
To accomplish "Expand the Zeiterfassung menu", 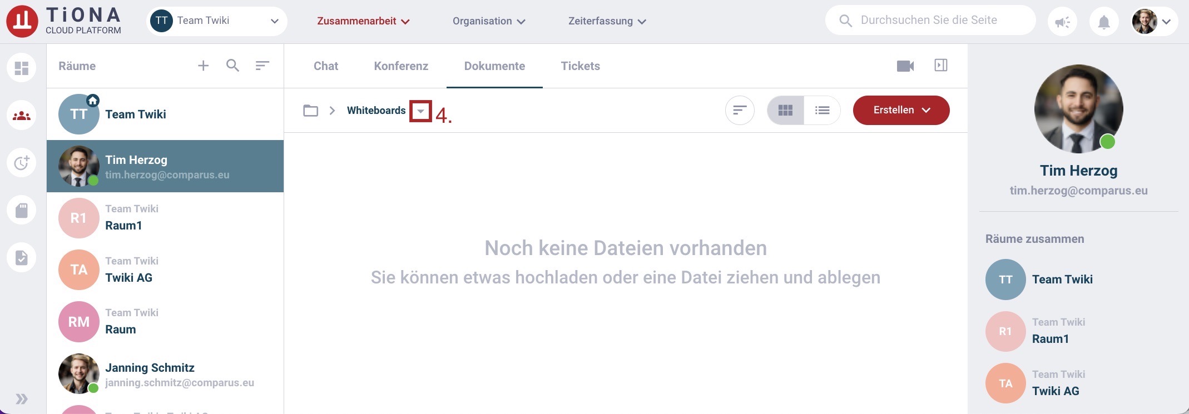I will (607, 21).
